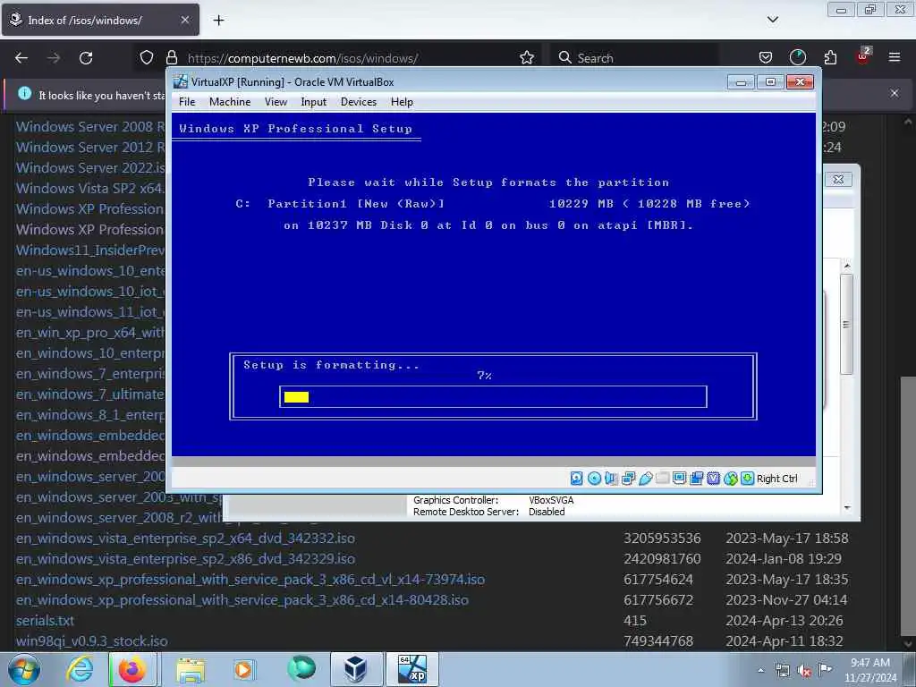Click the optical disc indicator in VirtualBox status bar
The width and height of the screenshot is (916, 687).
point(594,479)
